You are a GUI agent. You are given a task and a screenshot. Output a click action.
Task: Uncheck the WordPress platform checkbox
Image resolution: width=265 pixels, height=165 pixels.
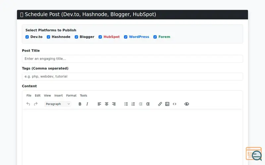click(126, 37)
